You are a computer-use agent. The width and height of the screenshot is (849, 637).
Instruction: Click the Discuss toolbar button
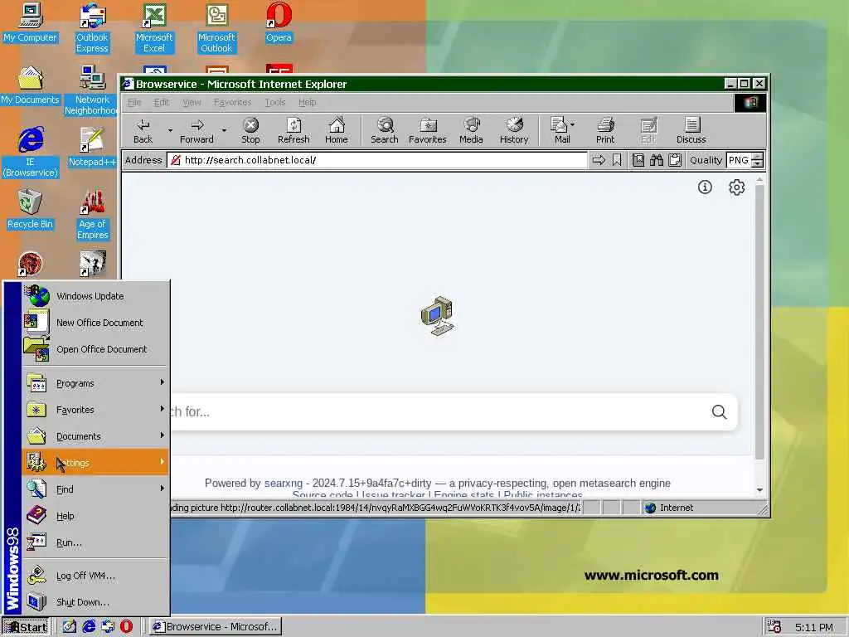(x=691, y=130)
